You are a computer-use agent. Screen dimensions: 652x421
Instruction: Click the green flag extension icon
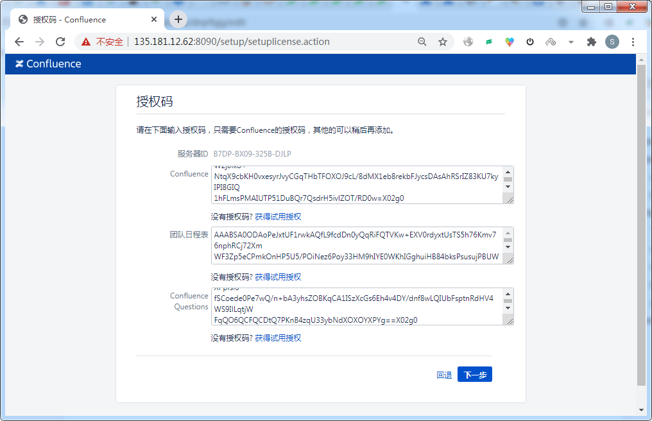click(489, 42)
